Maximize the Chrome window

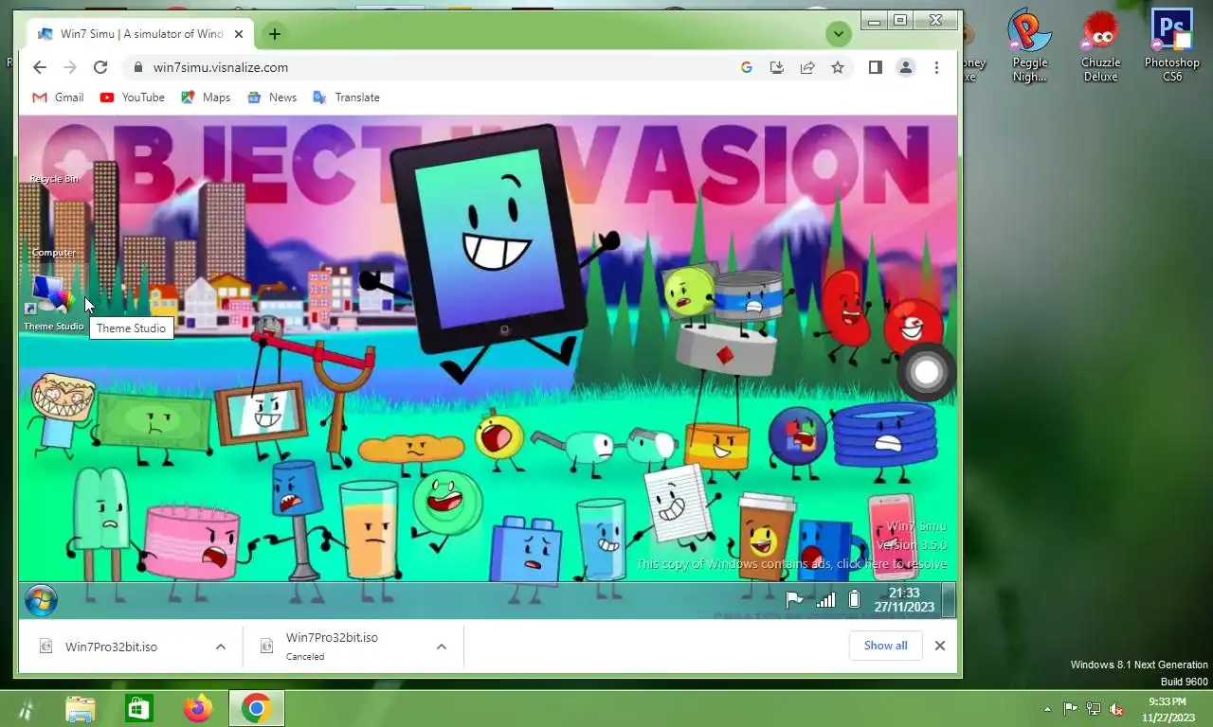pyautogui.click(x=900, y=20)
